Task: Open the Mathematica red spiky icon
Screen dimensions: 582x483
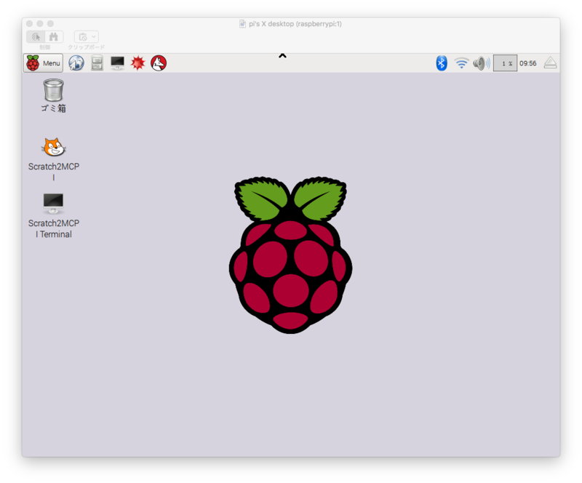Action: pyautogui.click(x=137, y=63)
